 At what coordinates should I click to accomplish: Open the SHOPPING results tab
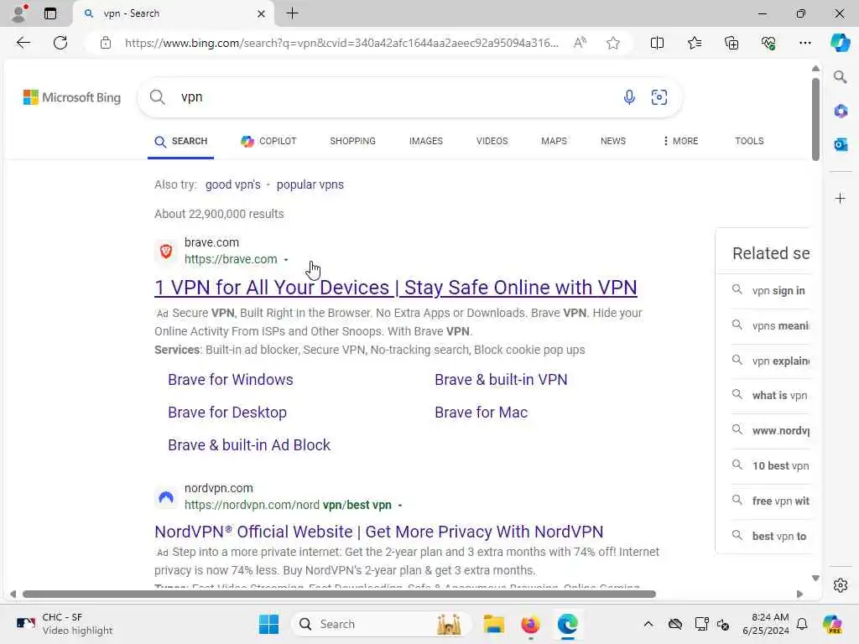click(x=353, y=141)
